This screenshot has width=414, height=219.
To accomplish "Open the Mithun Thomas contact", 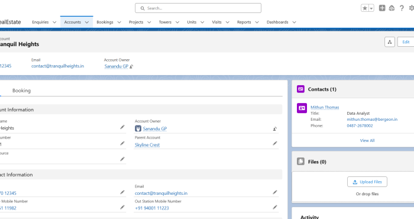I will tap(325, 107).
